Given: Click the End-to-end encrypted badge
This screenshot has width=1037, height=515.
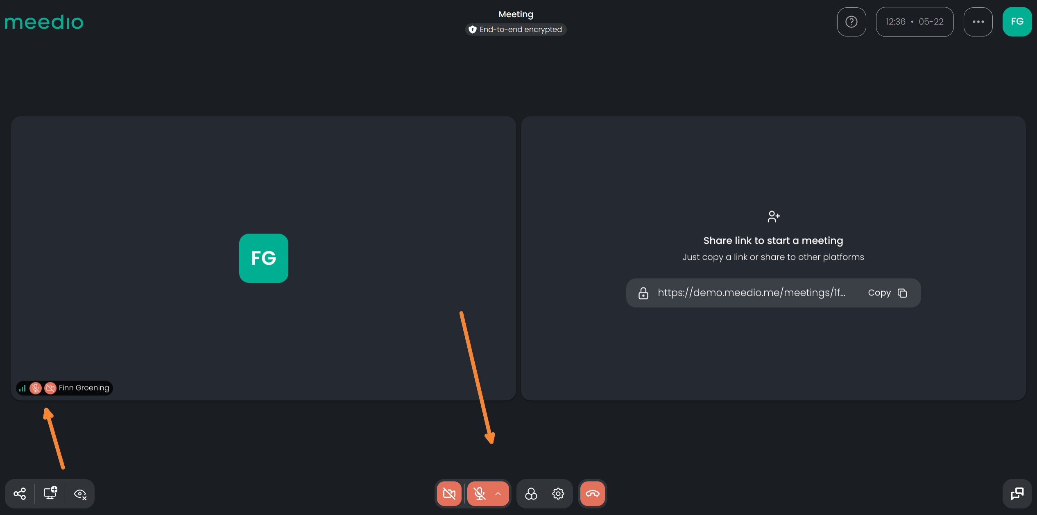Looking at the screenshot, I should click(x=516, y=29).
